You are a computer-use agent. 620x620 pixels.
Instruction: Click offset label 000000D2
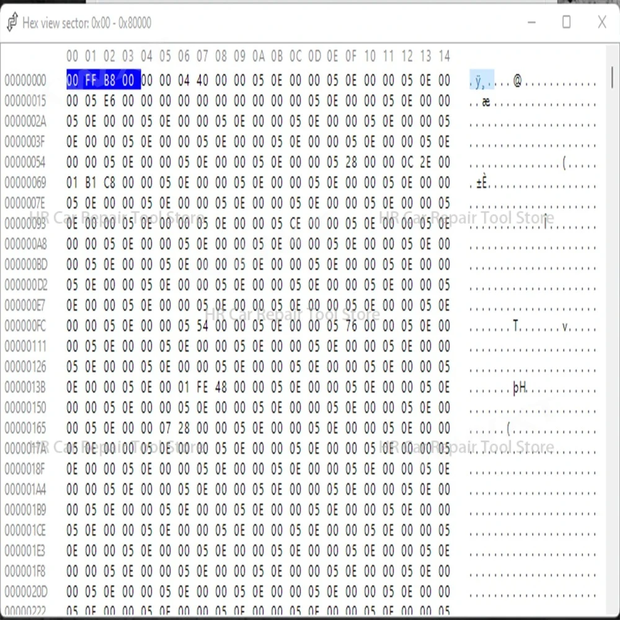point(26,285)
